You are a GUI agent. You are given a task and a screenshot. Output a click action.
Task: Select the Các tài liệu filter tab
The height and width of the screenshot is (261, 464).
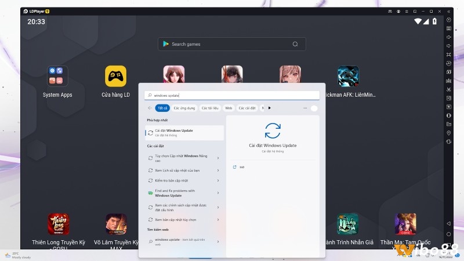[x=210, y=108]
